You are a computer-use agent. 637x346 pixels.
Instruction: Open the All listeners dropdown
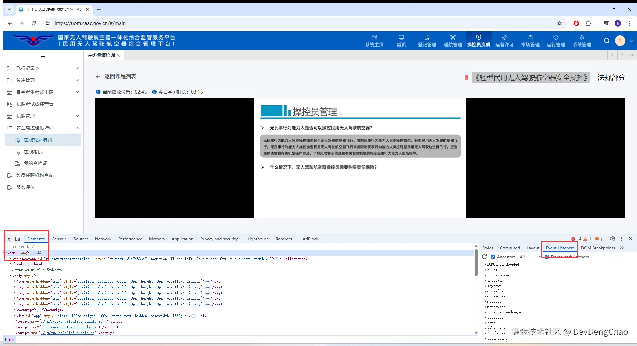(x=530, y=257)
